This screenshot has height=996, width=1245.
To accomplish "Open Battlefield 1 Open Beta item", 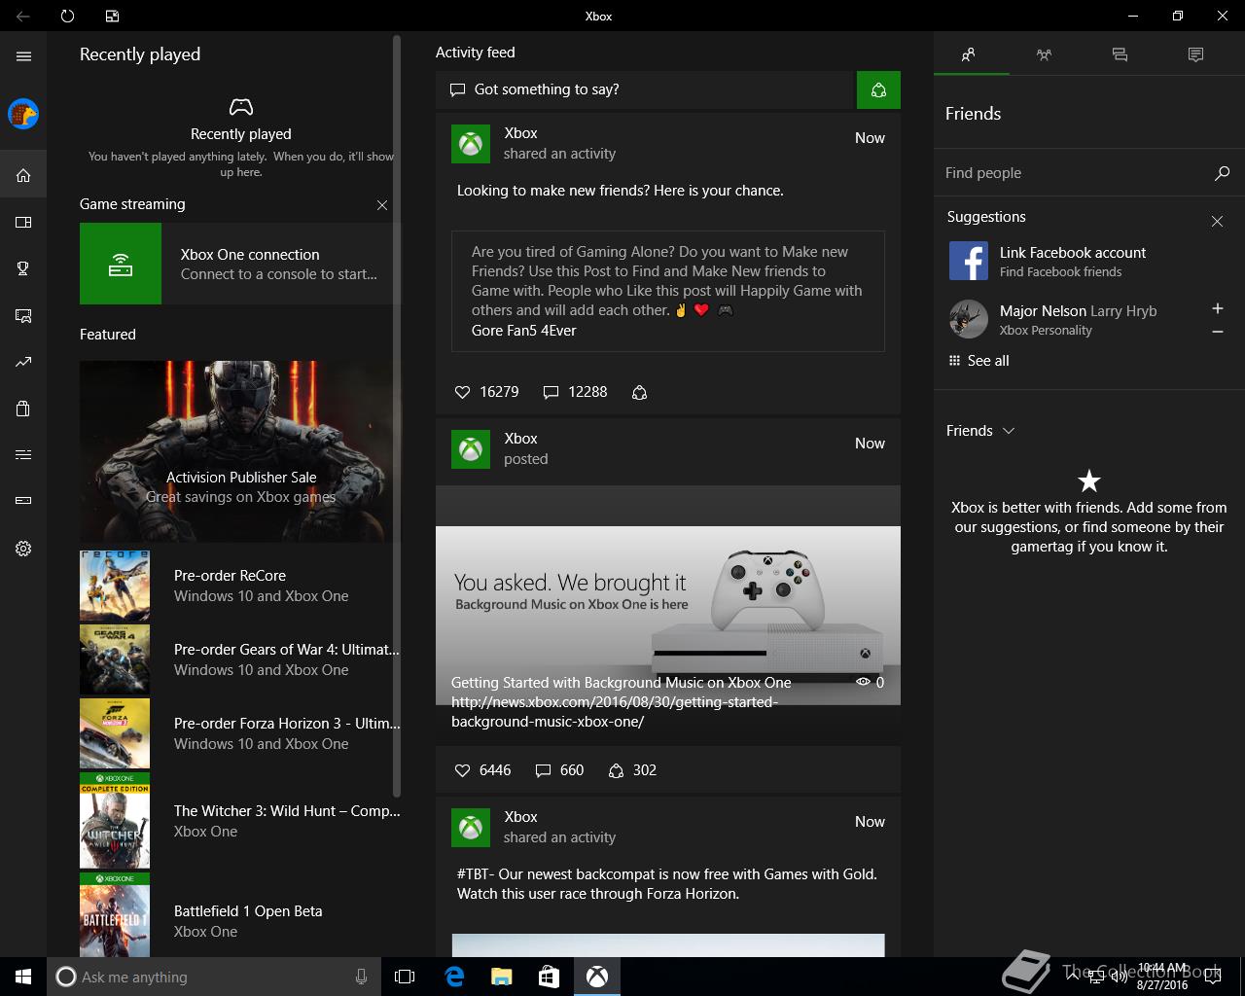I will (x=239, y=914).
